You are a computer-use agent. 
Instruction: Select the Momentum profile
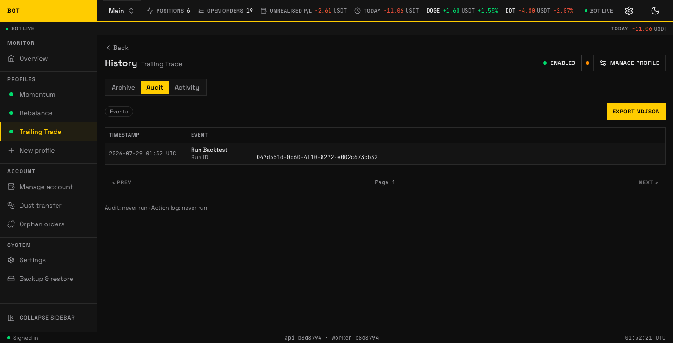point(49,94)
